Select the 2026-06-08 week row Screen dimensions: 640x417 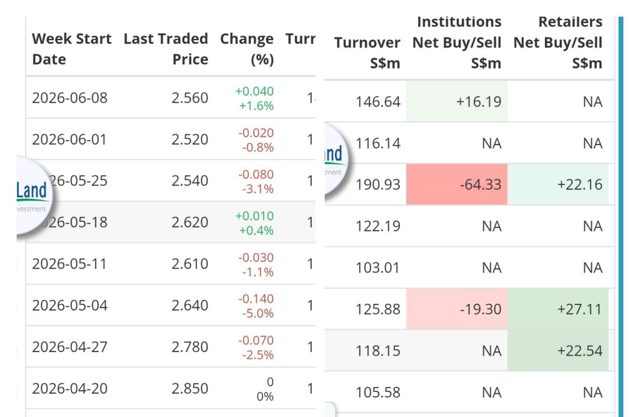click(171, 98)
